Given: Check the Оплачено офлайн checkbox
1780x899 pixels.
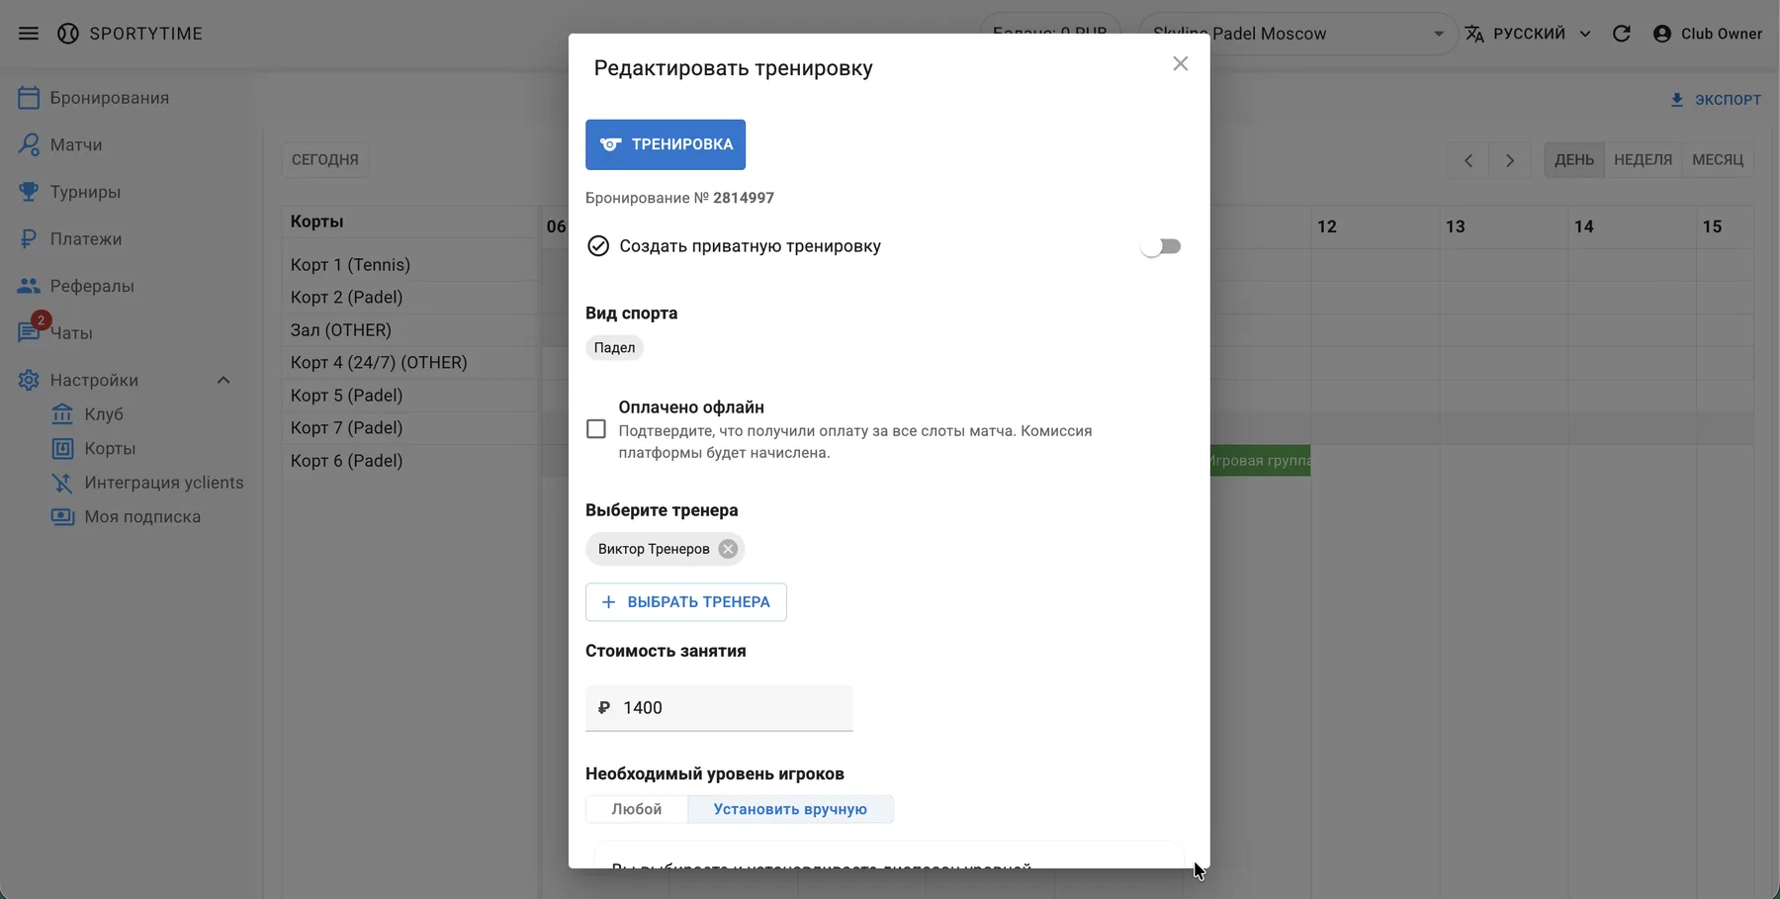Looking at the screenshot, I should coord(596,429).
